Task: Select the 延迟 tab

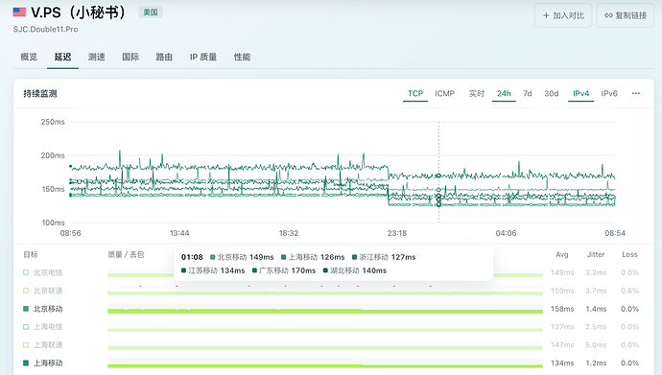Action: tap(62, 57)
